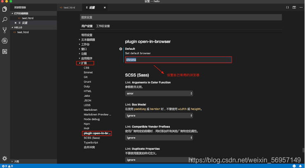Click the settings editor vertical scrollbar
Viewport: 305px width, 168px height.
point(303,150)
